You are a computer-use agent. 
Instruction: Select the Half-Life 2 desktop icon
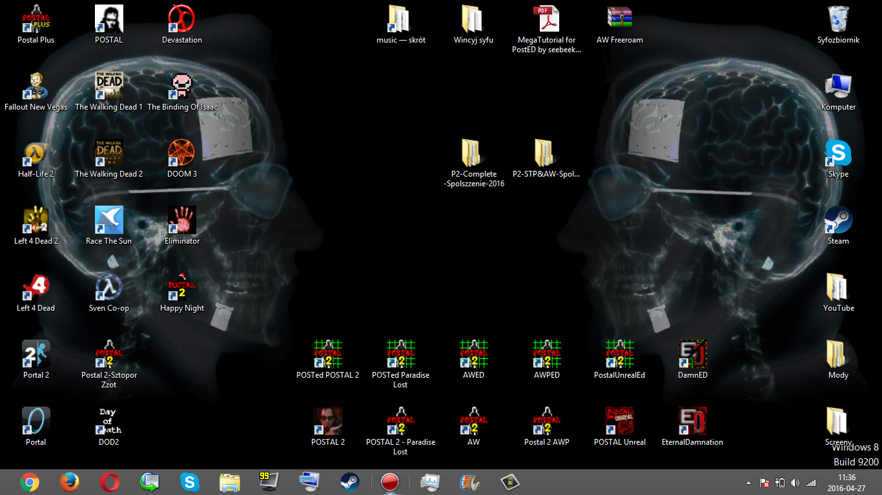[36, 159]
